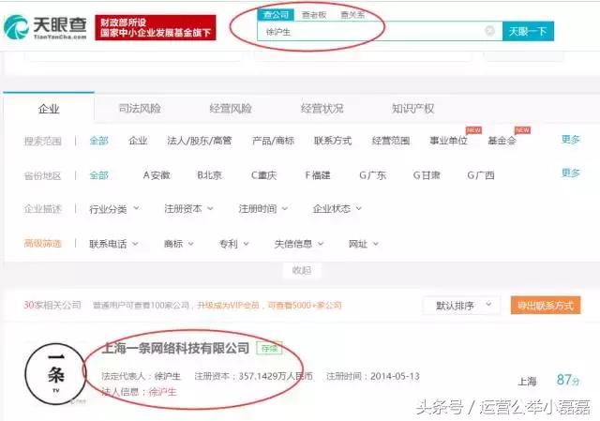This screenshot has width=600, height=421.
Task: Click the 87分 company score
Action: tap(568, 380)
